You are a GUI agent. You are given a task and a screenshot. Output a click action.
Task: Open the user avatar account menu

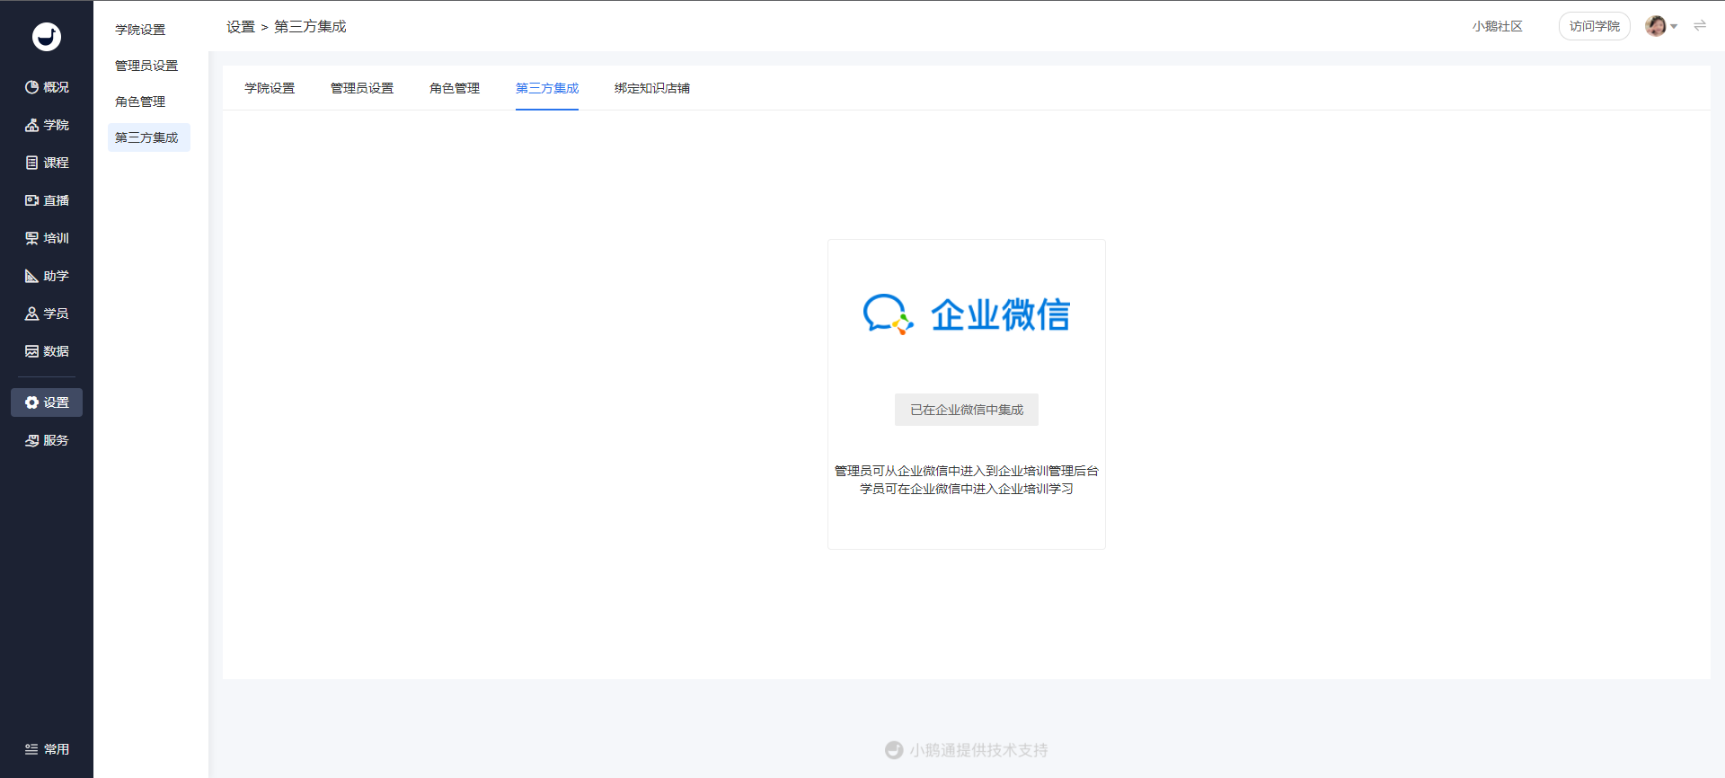click(x=1661, y=26)
